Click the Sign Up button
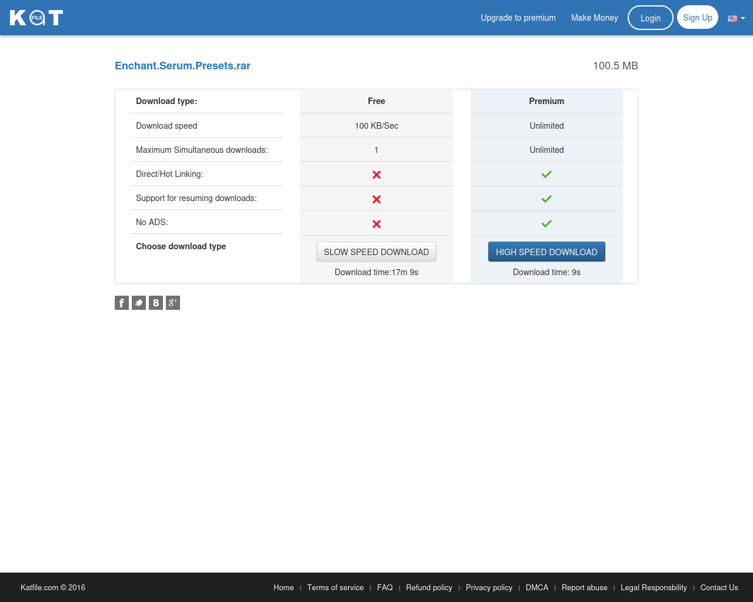Image resolution: width=753 pixels, height=602 pixels. click(697, 18)
